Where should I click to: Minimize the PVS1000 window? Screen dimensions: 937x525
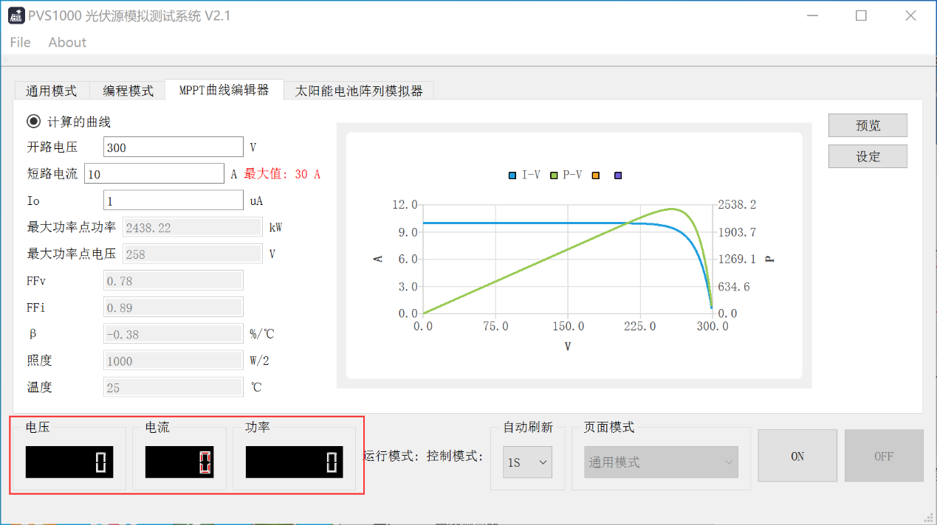pyautogui.click(x=812, y=15)
